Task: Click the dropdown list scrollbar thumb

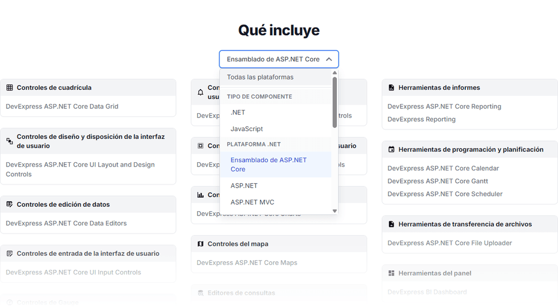Action: point(335,102)
